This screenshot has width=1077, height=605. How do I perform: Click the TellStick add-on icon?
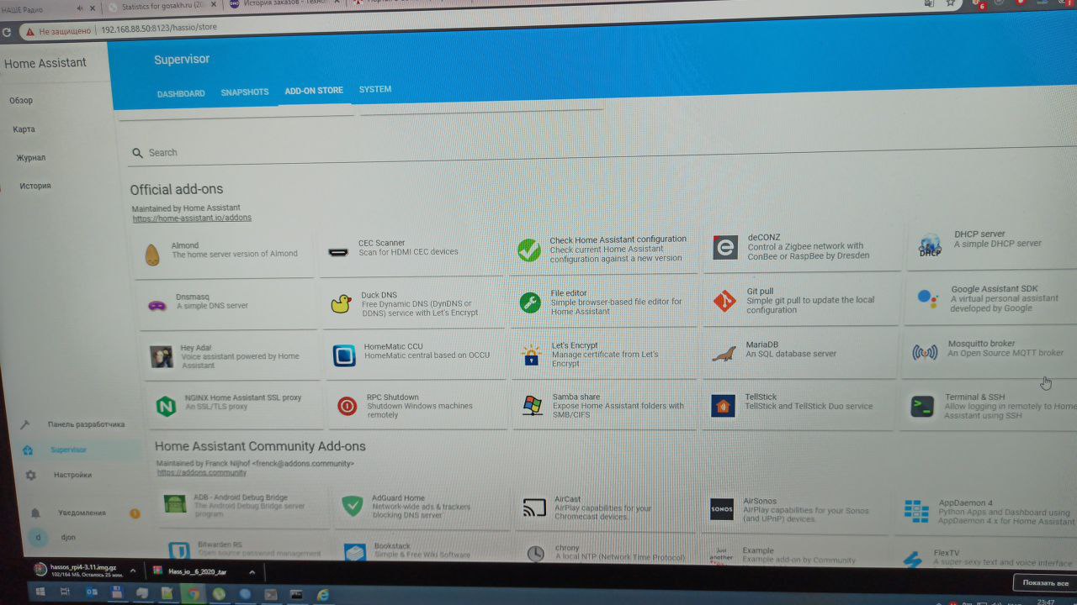(723, 406)
